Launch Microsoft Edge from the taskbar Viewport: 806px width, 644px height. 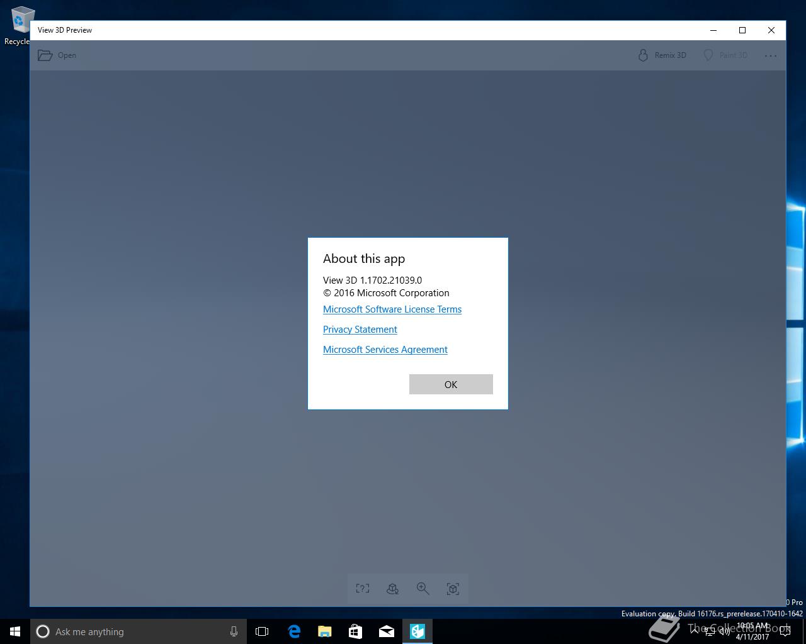(294, 631)
